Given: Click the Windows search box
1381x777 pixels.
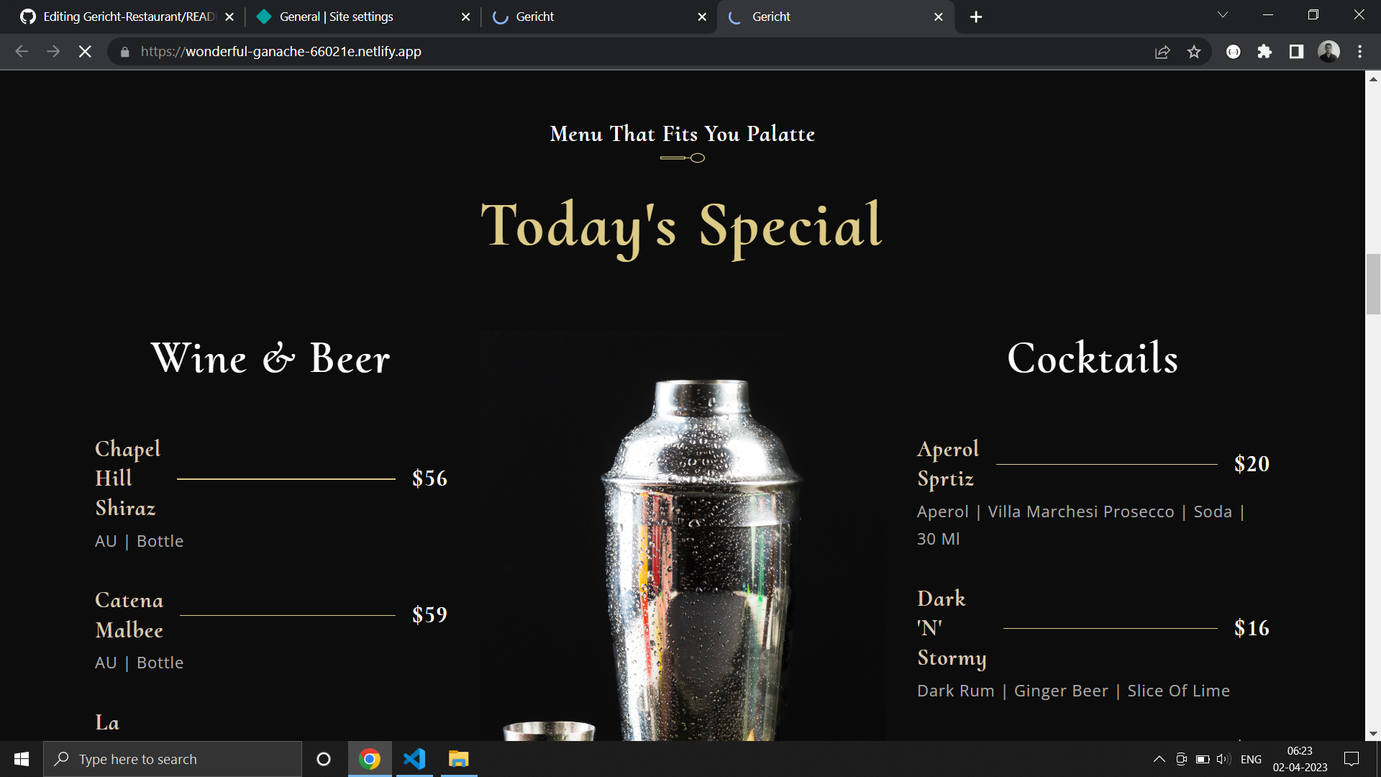Looking at the screenshot, I should [x=173, y=759].
